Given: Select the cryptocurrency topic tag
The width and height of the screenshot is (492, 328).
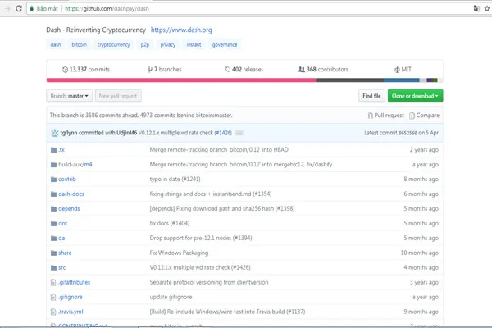Looking at the screenshot, I should click(x=114, y=44).
